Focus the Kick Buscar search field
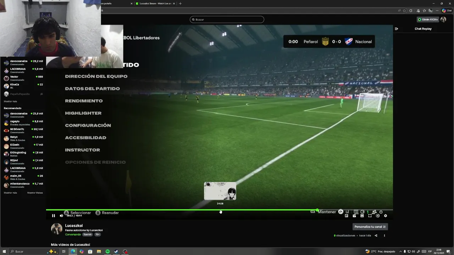The height and width of the screenshot is (255, 454). point(227,19)
